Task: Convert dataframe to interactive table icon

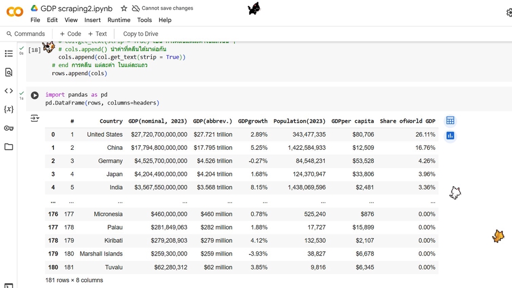Action: (450, 121)
